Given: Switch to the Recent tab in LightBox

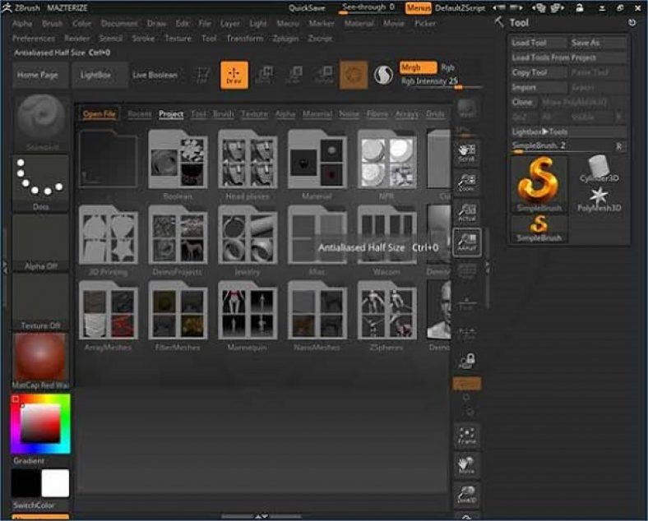Looking at the screenshot, I should click(x=139, y=114).
